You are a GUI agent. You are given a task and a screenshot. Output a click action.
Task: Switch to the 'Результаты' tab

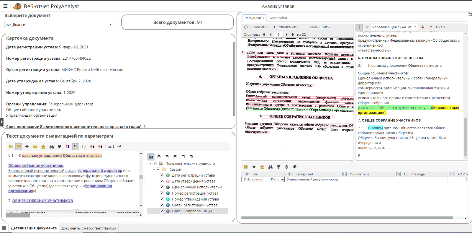[254, 18]
